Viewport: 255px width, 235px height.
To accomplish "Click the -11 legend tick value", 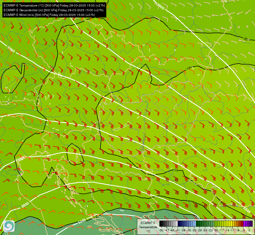I will click(233, 230).
